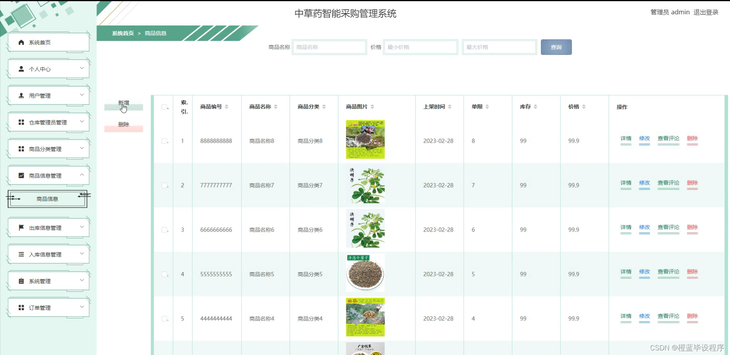Click the table's vertical scrollbar
The height and width of the screenshot is (355, 730).
[x=726, y=225]
